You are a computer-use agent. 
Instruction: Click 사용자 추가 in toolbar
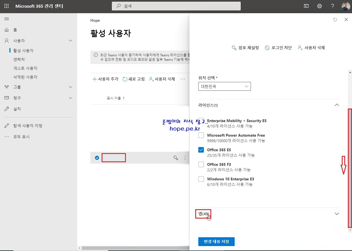pyautogui.click(x=105, y=79)
